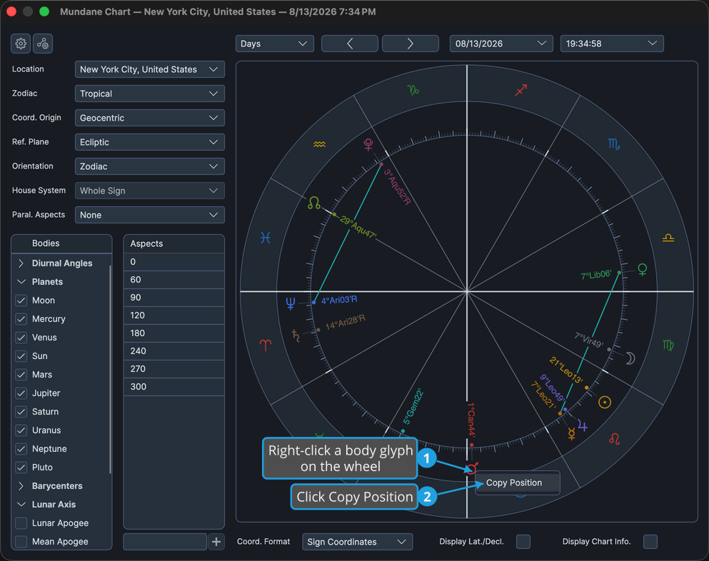This screenshot has width=709, height=561.
Task: Enable Display Lat./Decl. checkbox
Action: 523,542
